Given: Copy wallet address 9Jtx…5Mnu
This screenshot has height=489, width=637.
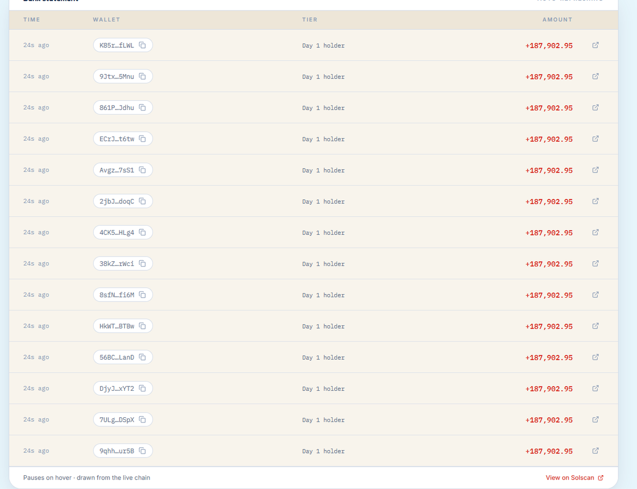Looking at the screenshot, I should (x=142, y=76).
